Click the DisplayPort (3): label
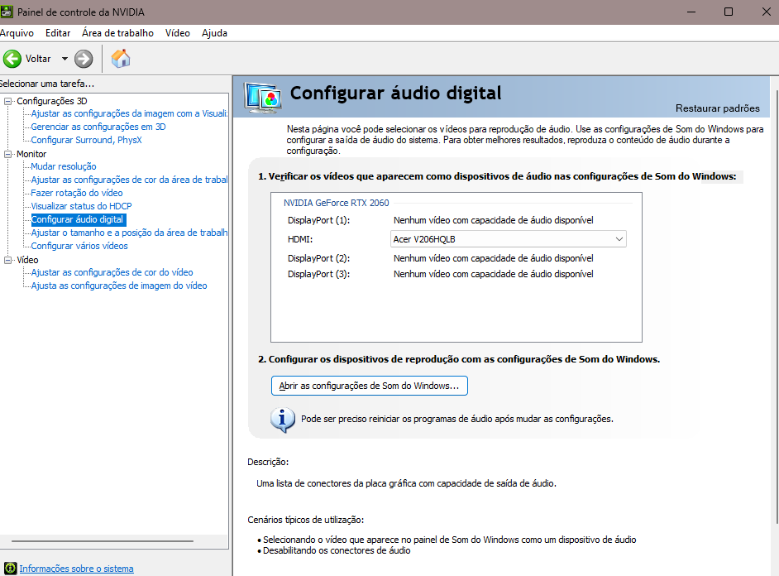Screen dimensions: 779x576 [x=319, y=274]
